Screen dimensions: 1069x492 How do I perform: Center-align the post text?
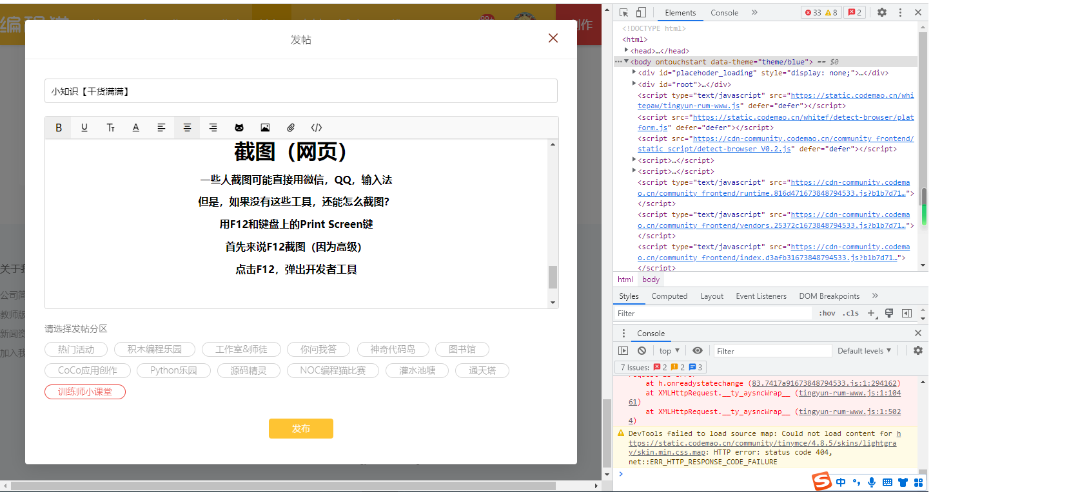(x=187, y=128)
